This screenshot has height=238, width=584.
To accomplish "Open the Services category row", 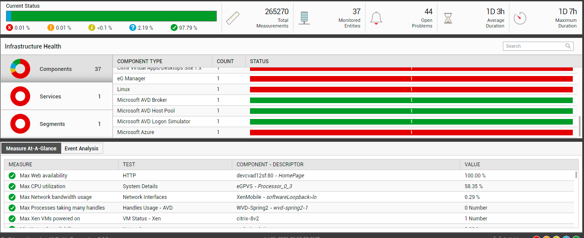I will pos(57,96).
